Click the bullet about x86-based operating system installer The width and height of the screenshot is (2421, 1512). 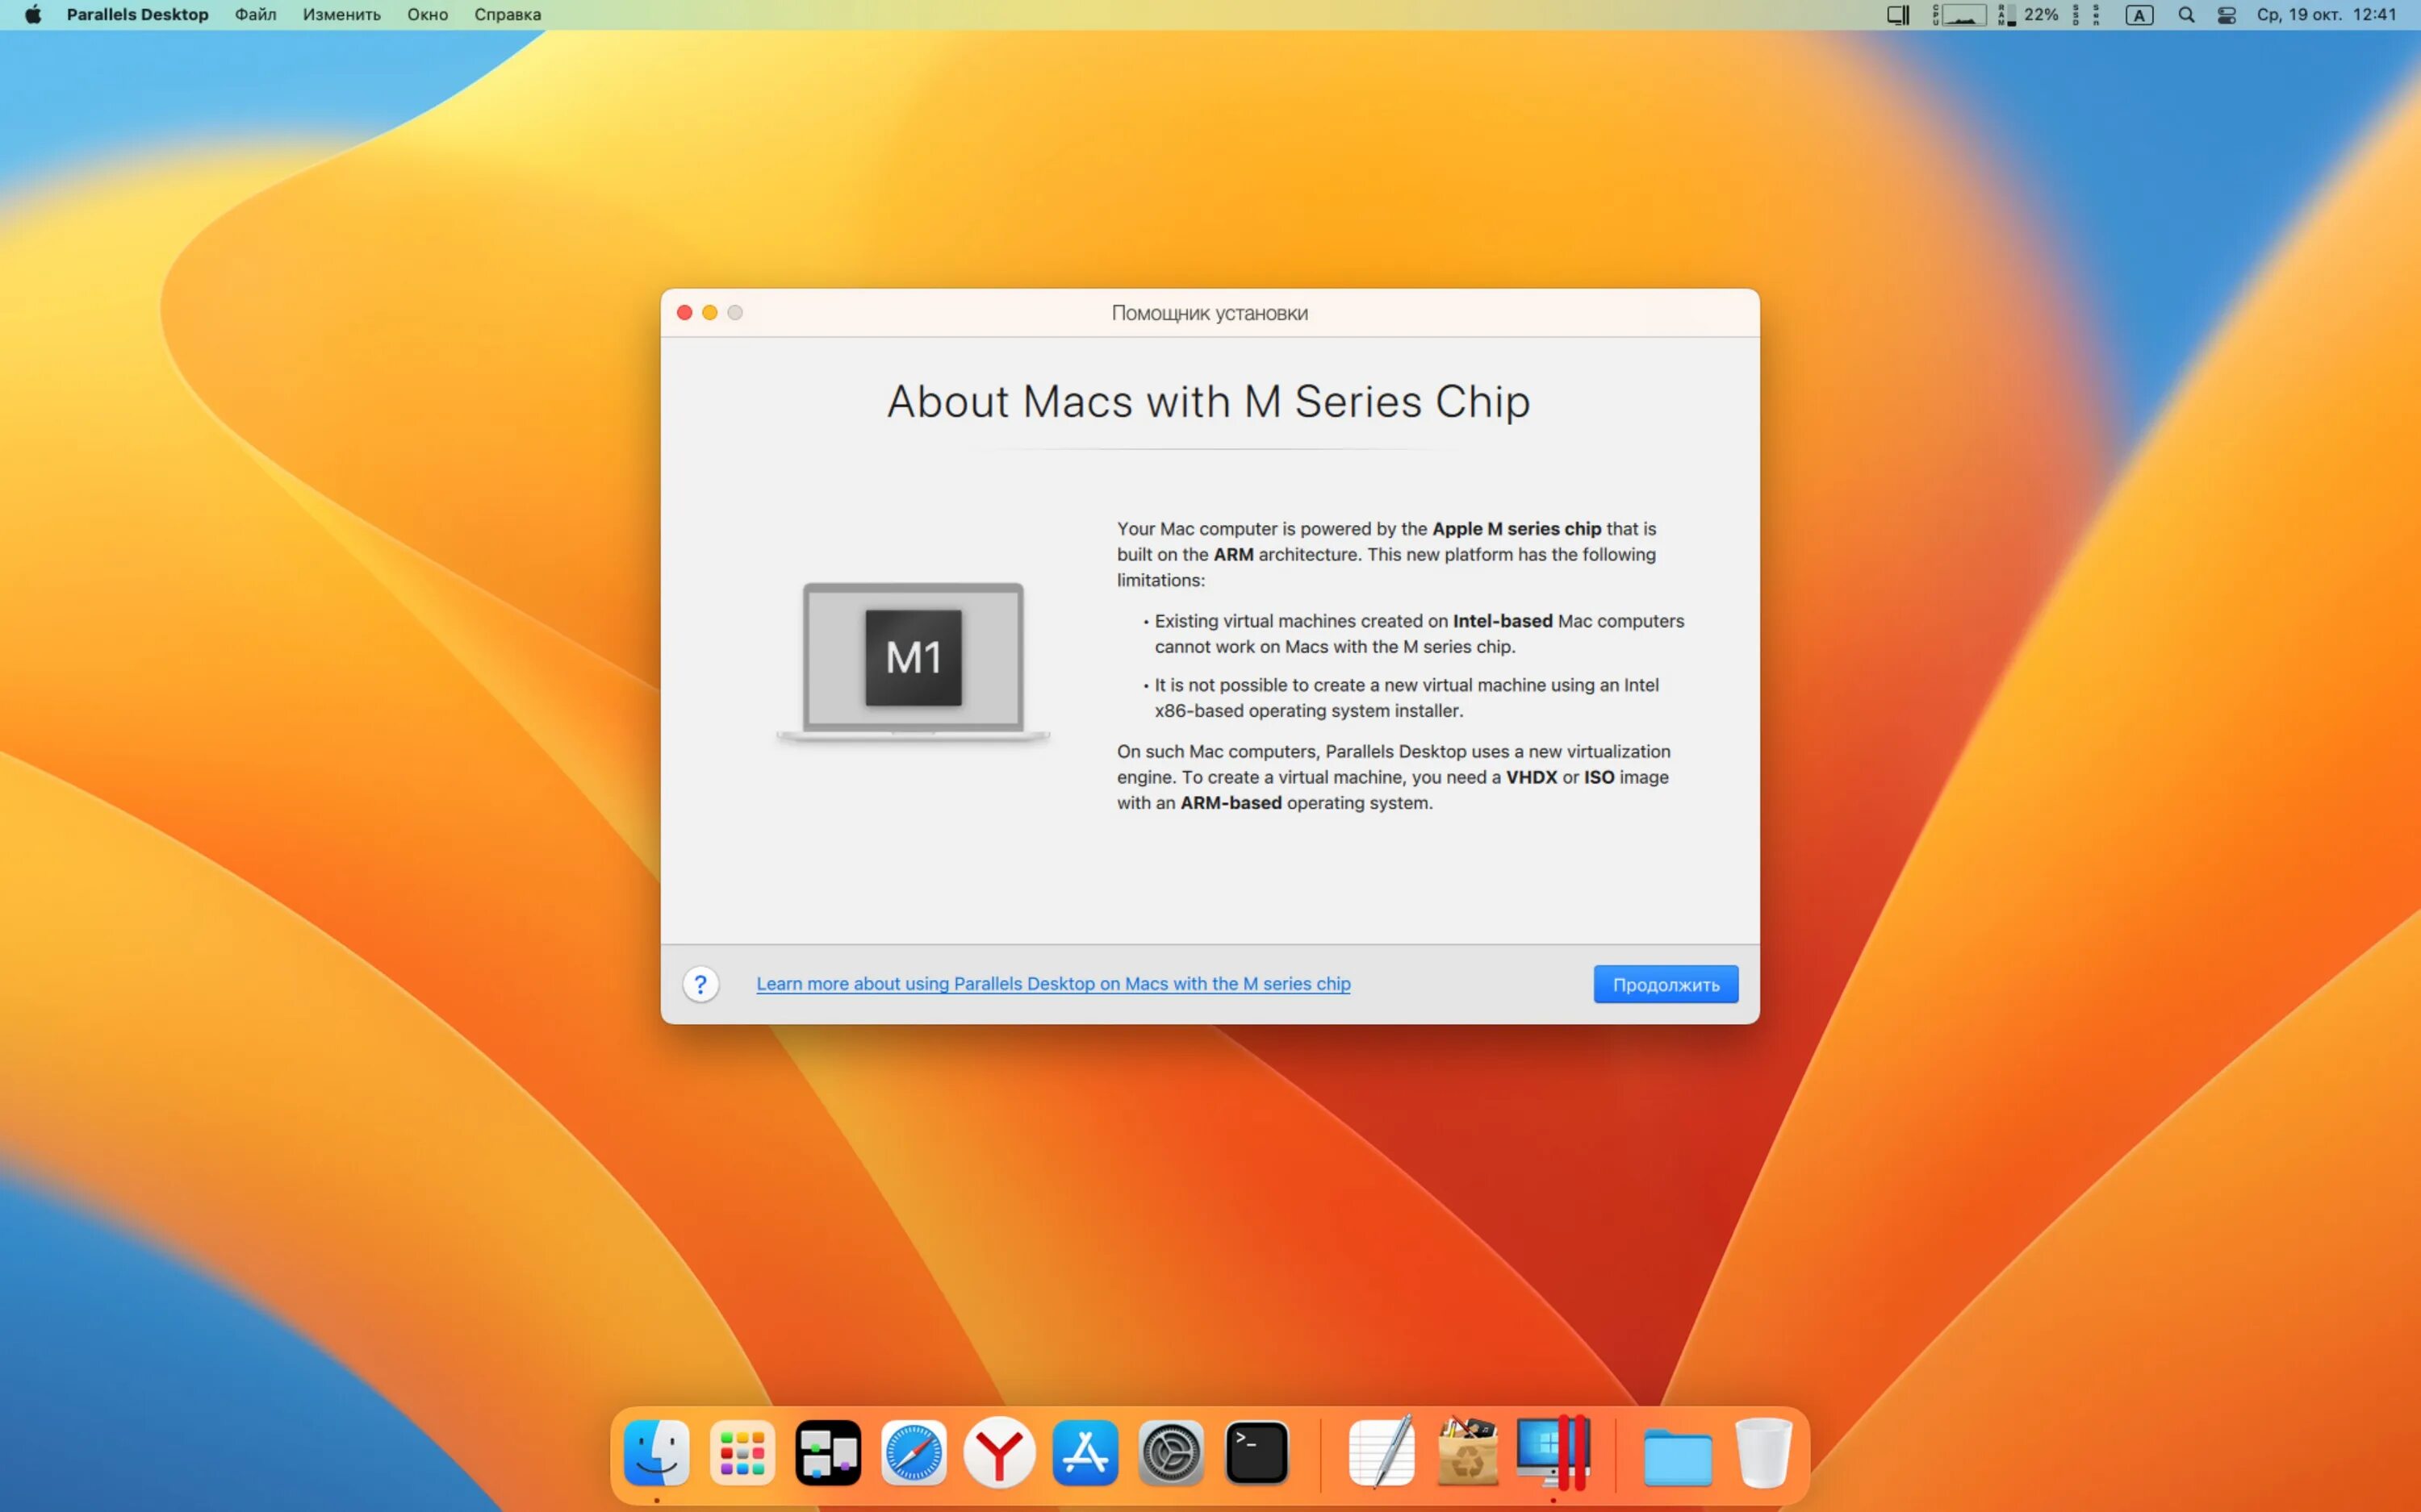(x=1402, y=698)
